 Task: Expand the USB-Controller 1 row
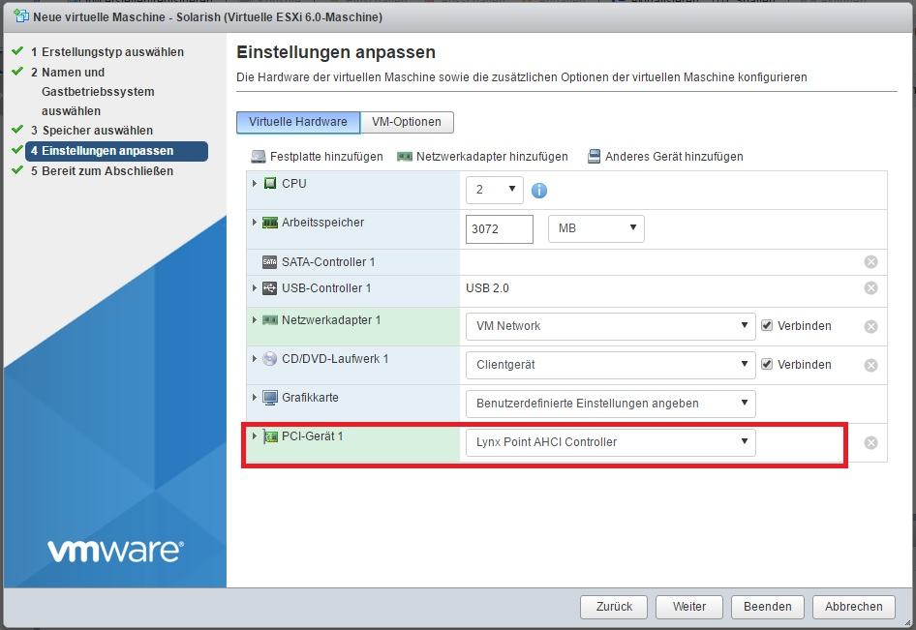[x=255, y=287]
